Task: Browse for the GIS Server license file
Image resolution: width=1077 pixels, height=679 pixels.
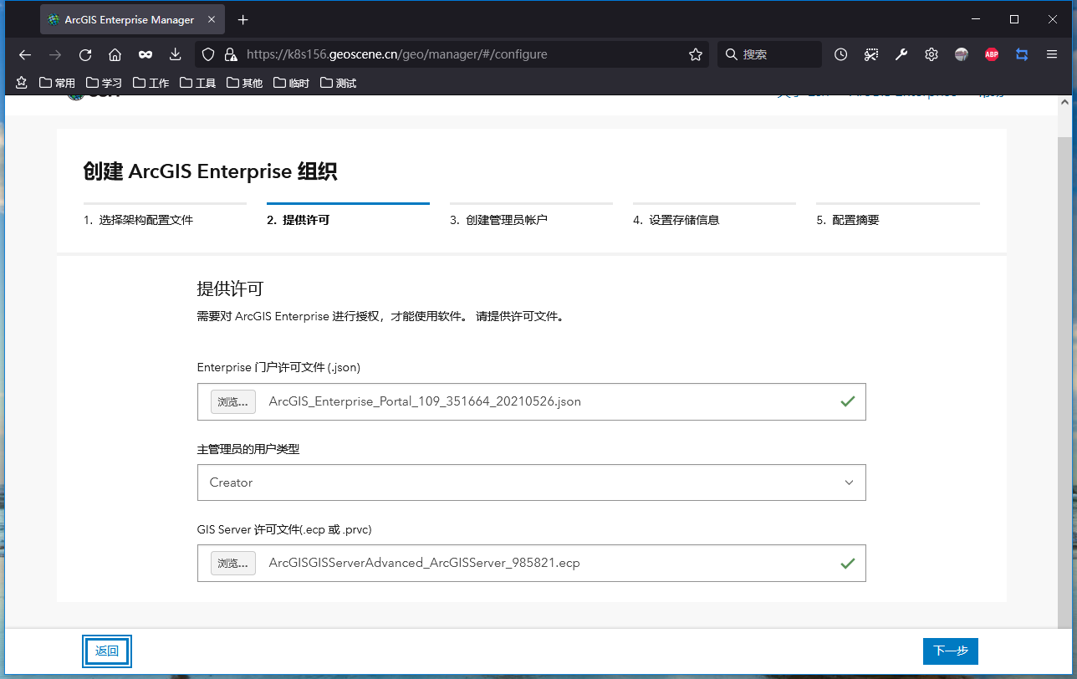Action: point(233,563)
